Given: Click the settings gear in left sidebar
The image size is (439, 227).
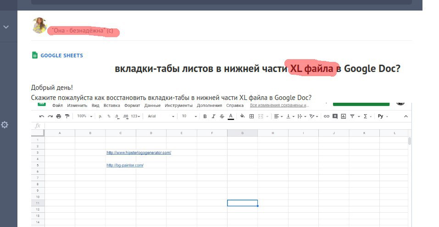Looking at the screenshot, I should point(5,125).
